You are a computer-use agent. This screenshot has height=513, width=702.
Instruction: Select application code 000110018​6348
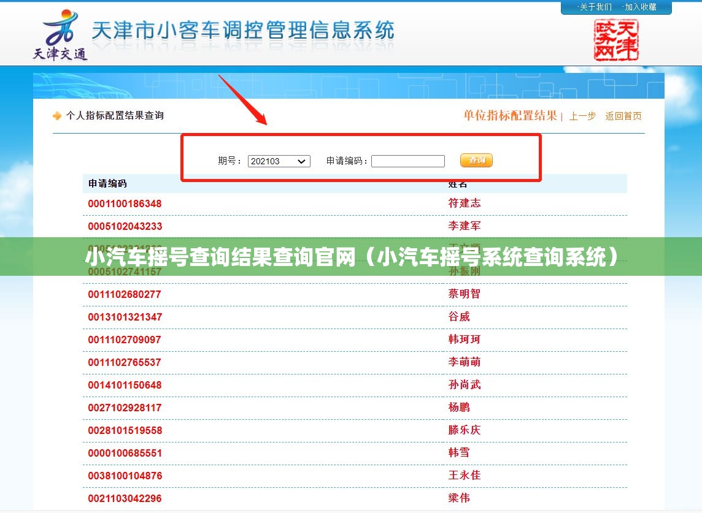click(125, 203)
